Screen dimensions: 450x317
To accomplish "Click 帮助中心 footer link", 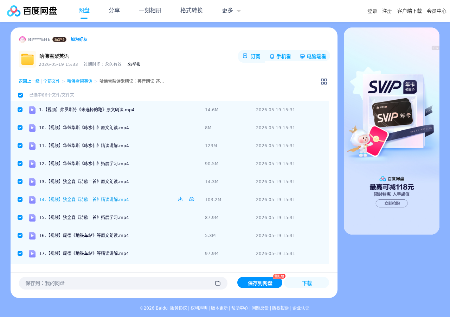I will click(x=240, y=308).
